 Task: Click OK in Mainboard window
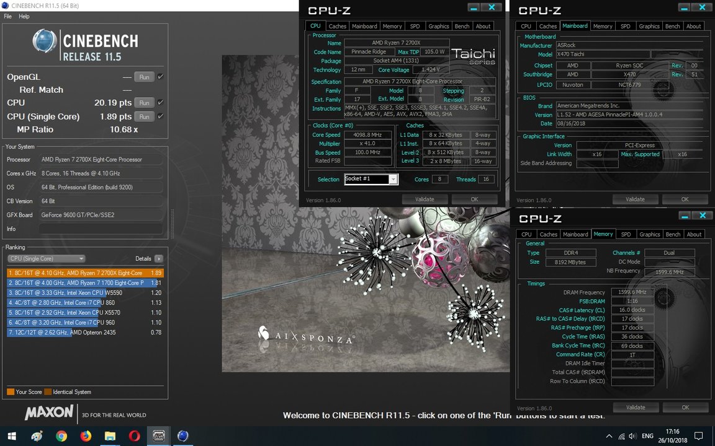[x=685, y=199]
